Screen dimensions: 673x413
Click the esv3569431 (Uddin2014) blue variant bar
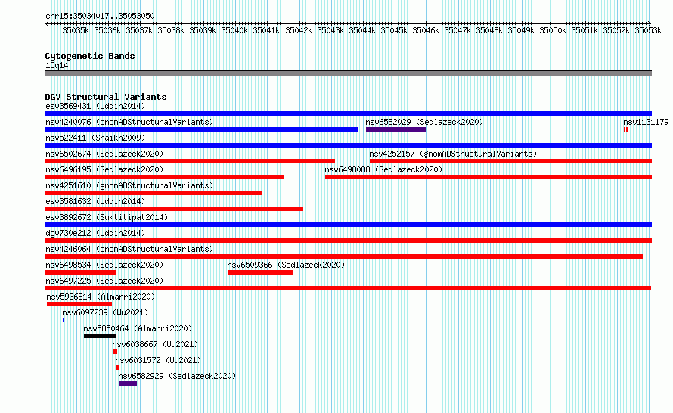(348, 113)
